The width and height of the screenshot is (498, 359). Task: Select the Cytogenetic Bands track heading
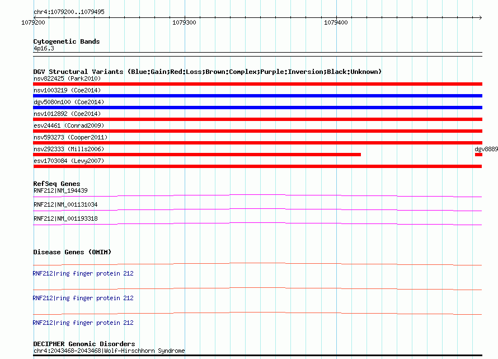[67, 41]
